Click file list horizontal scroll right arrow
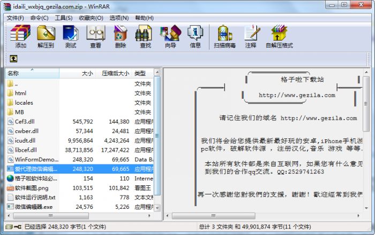This screenshot has width=375, height=235. click(149, 216)
